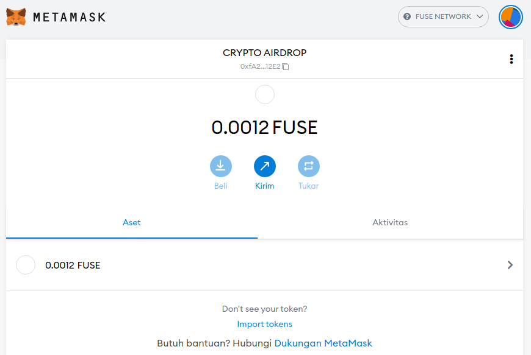Copy the wallet address with the copy icon
Screen dimensions: 531x355
[x=286, y=66]
